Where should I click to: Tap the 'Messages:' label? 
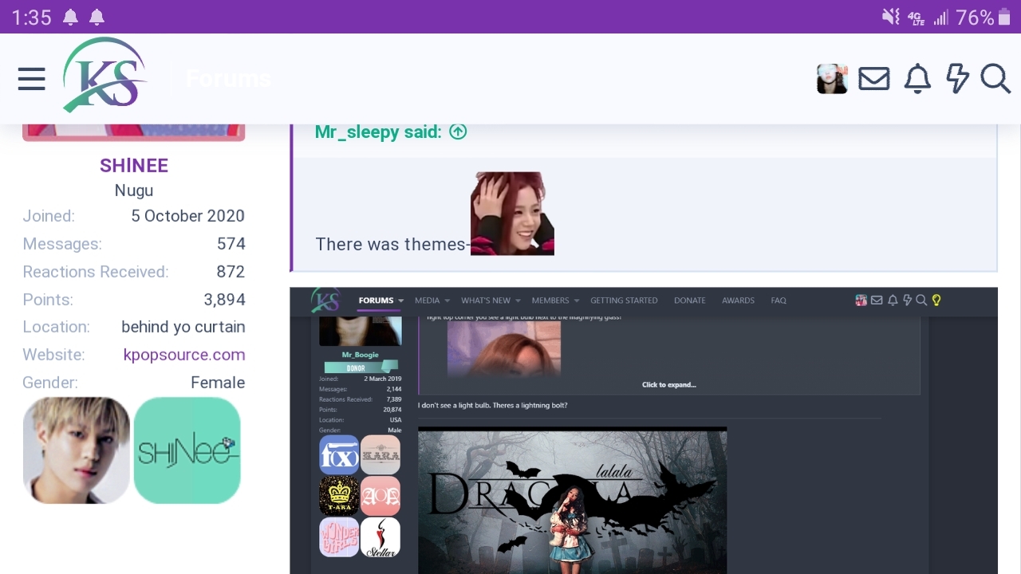62,244
